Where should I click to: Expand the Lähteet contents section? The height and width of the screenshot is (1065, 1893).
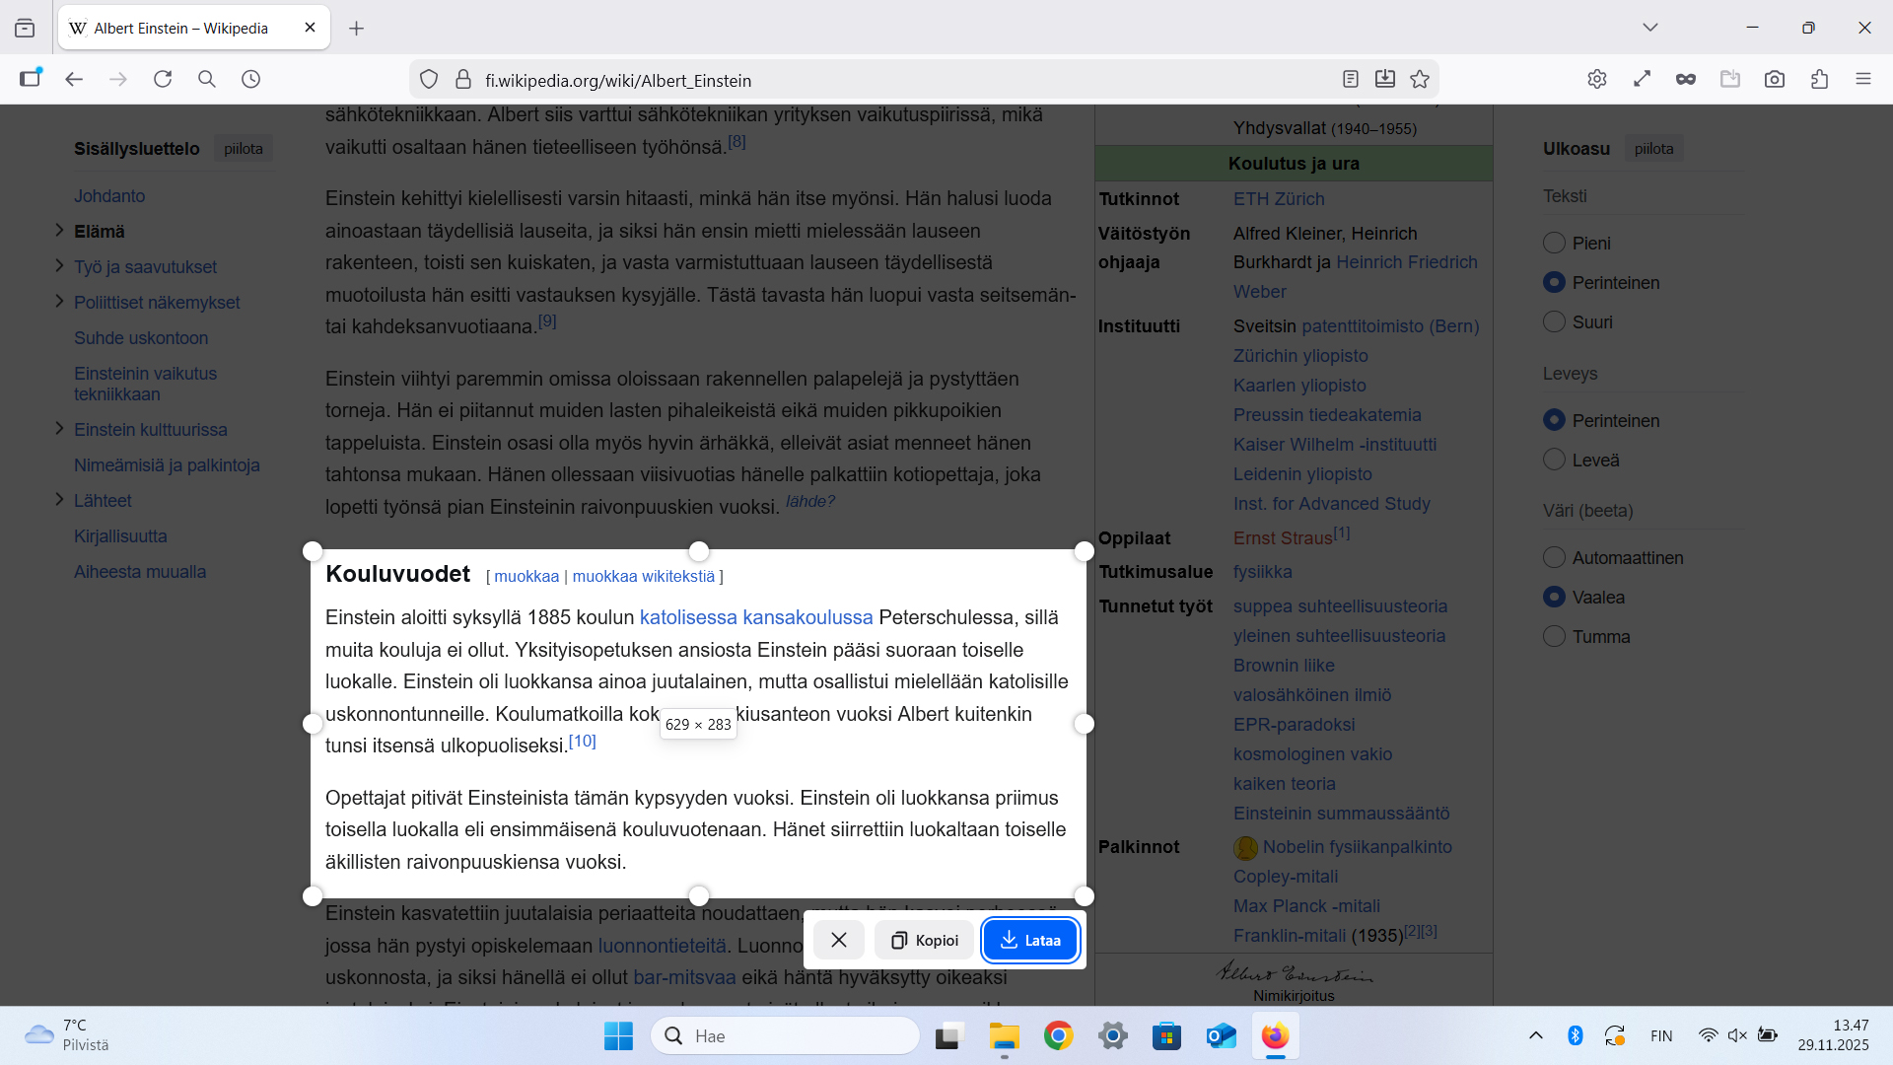[59, 500]
